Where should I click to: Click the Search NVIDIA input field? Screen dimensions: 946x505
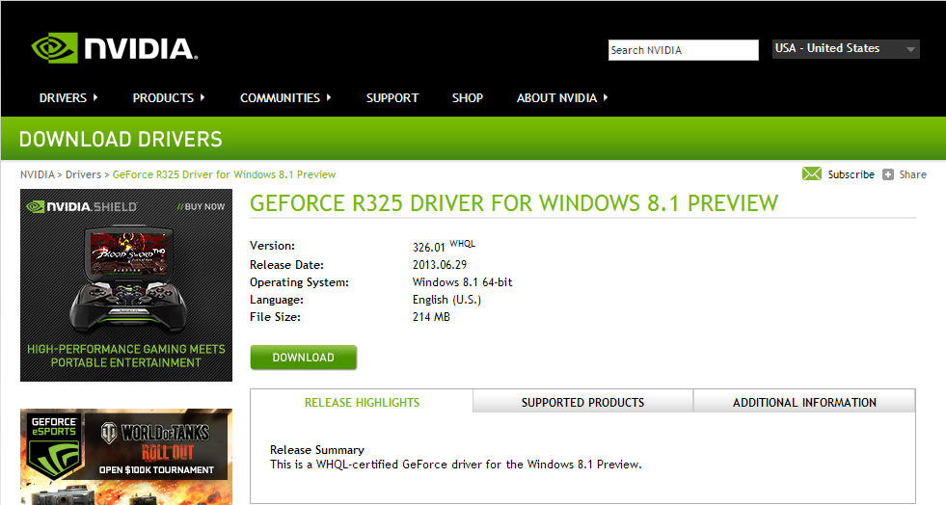pyautogui.click(x=683, y=50)
